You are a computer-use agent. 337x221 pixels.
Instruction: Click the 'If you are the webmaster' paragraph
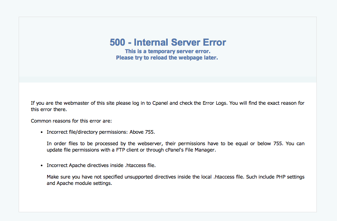[168, 106]
